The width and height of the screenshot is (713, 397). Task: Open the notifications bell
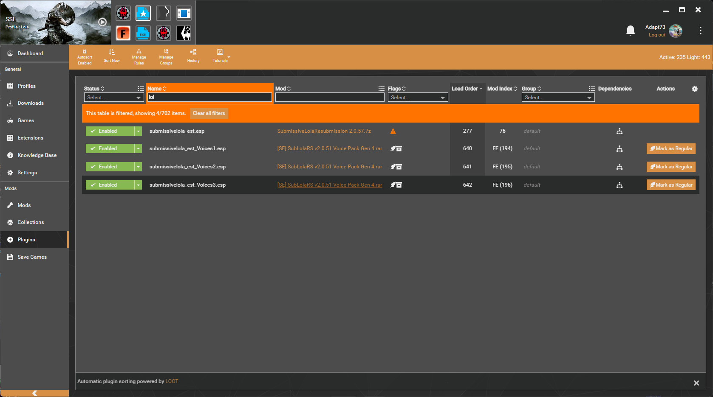631,31
